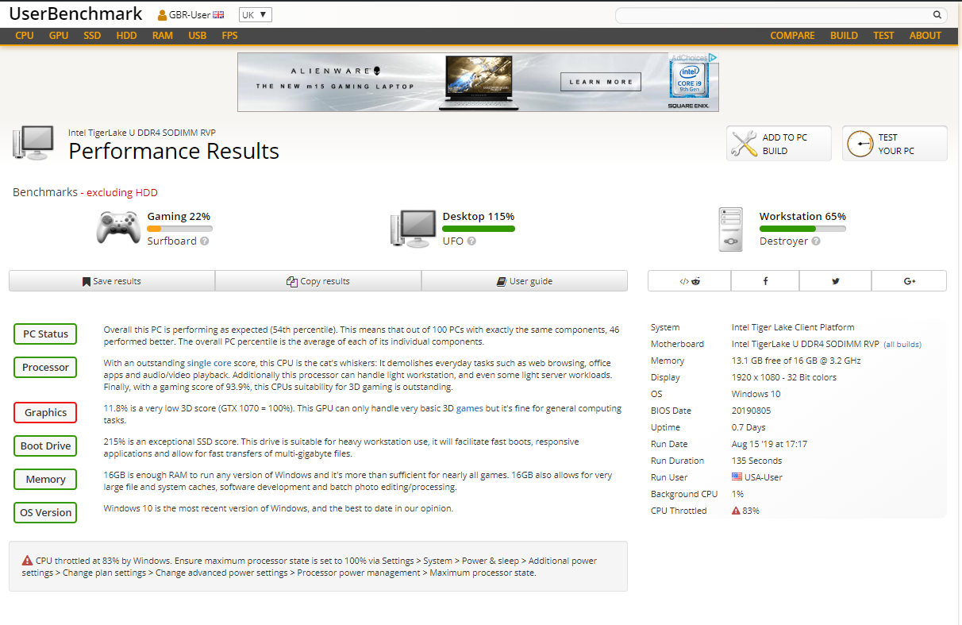Image resolution: width=962 pixels, height=625 pixels.
Task: Open the all builds link
Action: click(x=902, y=345)
